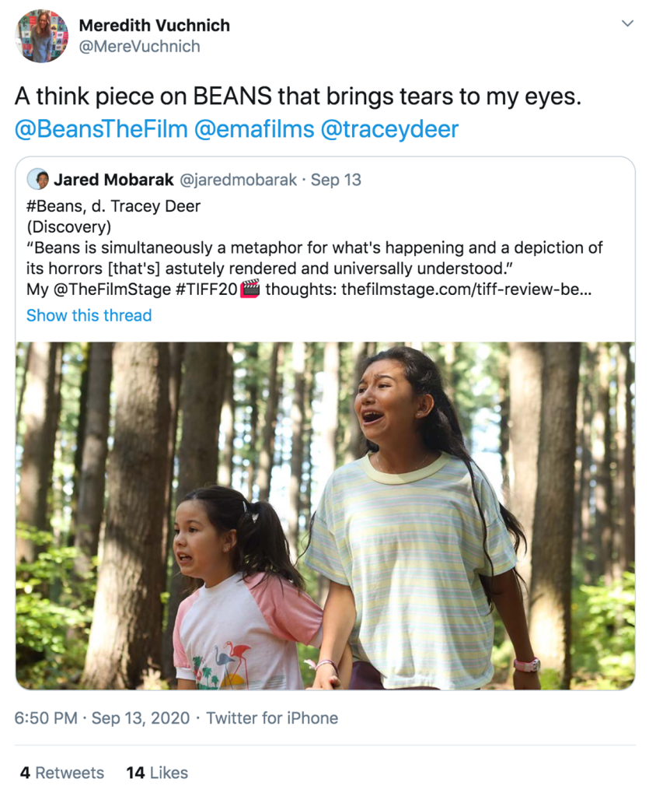The height and width of the screenshot is (796, 649).
Task: Open the @emafilms mention
Action: (254, 128)
